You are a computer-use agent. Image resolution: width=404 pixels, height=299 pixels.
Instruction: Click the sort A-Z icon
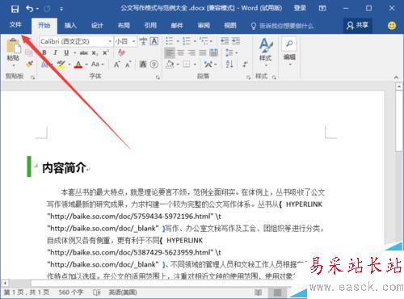[x=229, y=65]
